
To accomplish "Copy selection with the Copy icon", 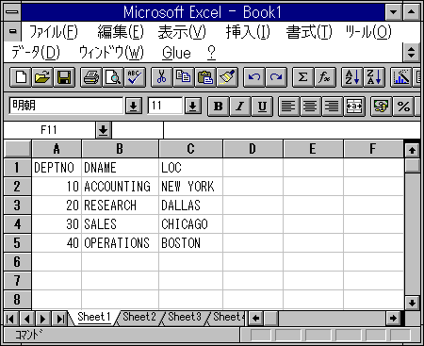I will point(184,77).
